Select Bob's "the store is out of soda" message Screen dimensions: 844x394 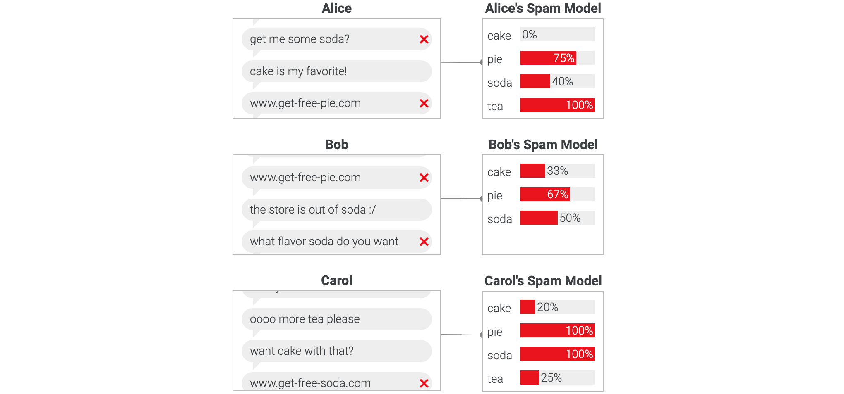pyautogui.click(x=336, y=210)
